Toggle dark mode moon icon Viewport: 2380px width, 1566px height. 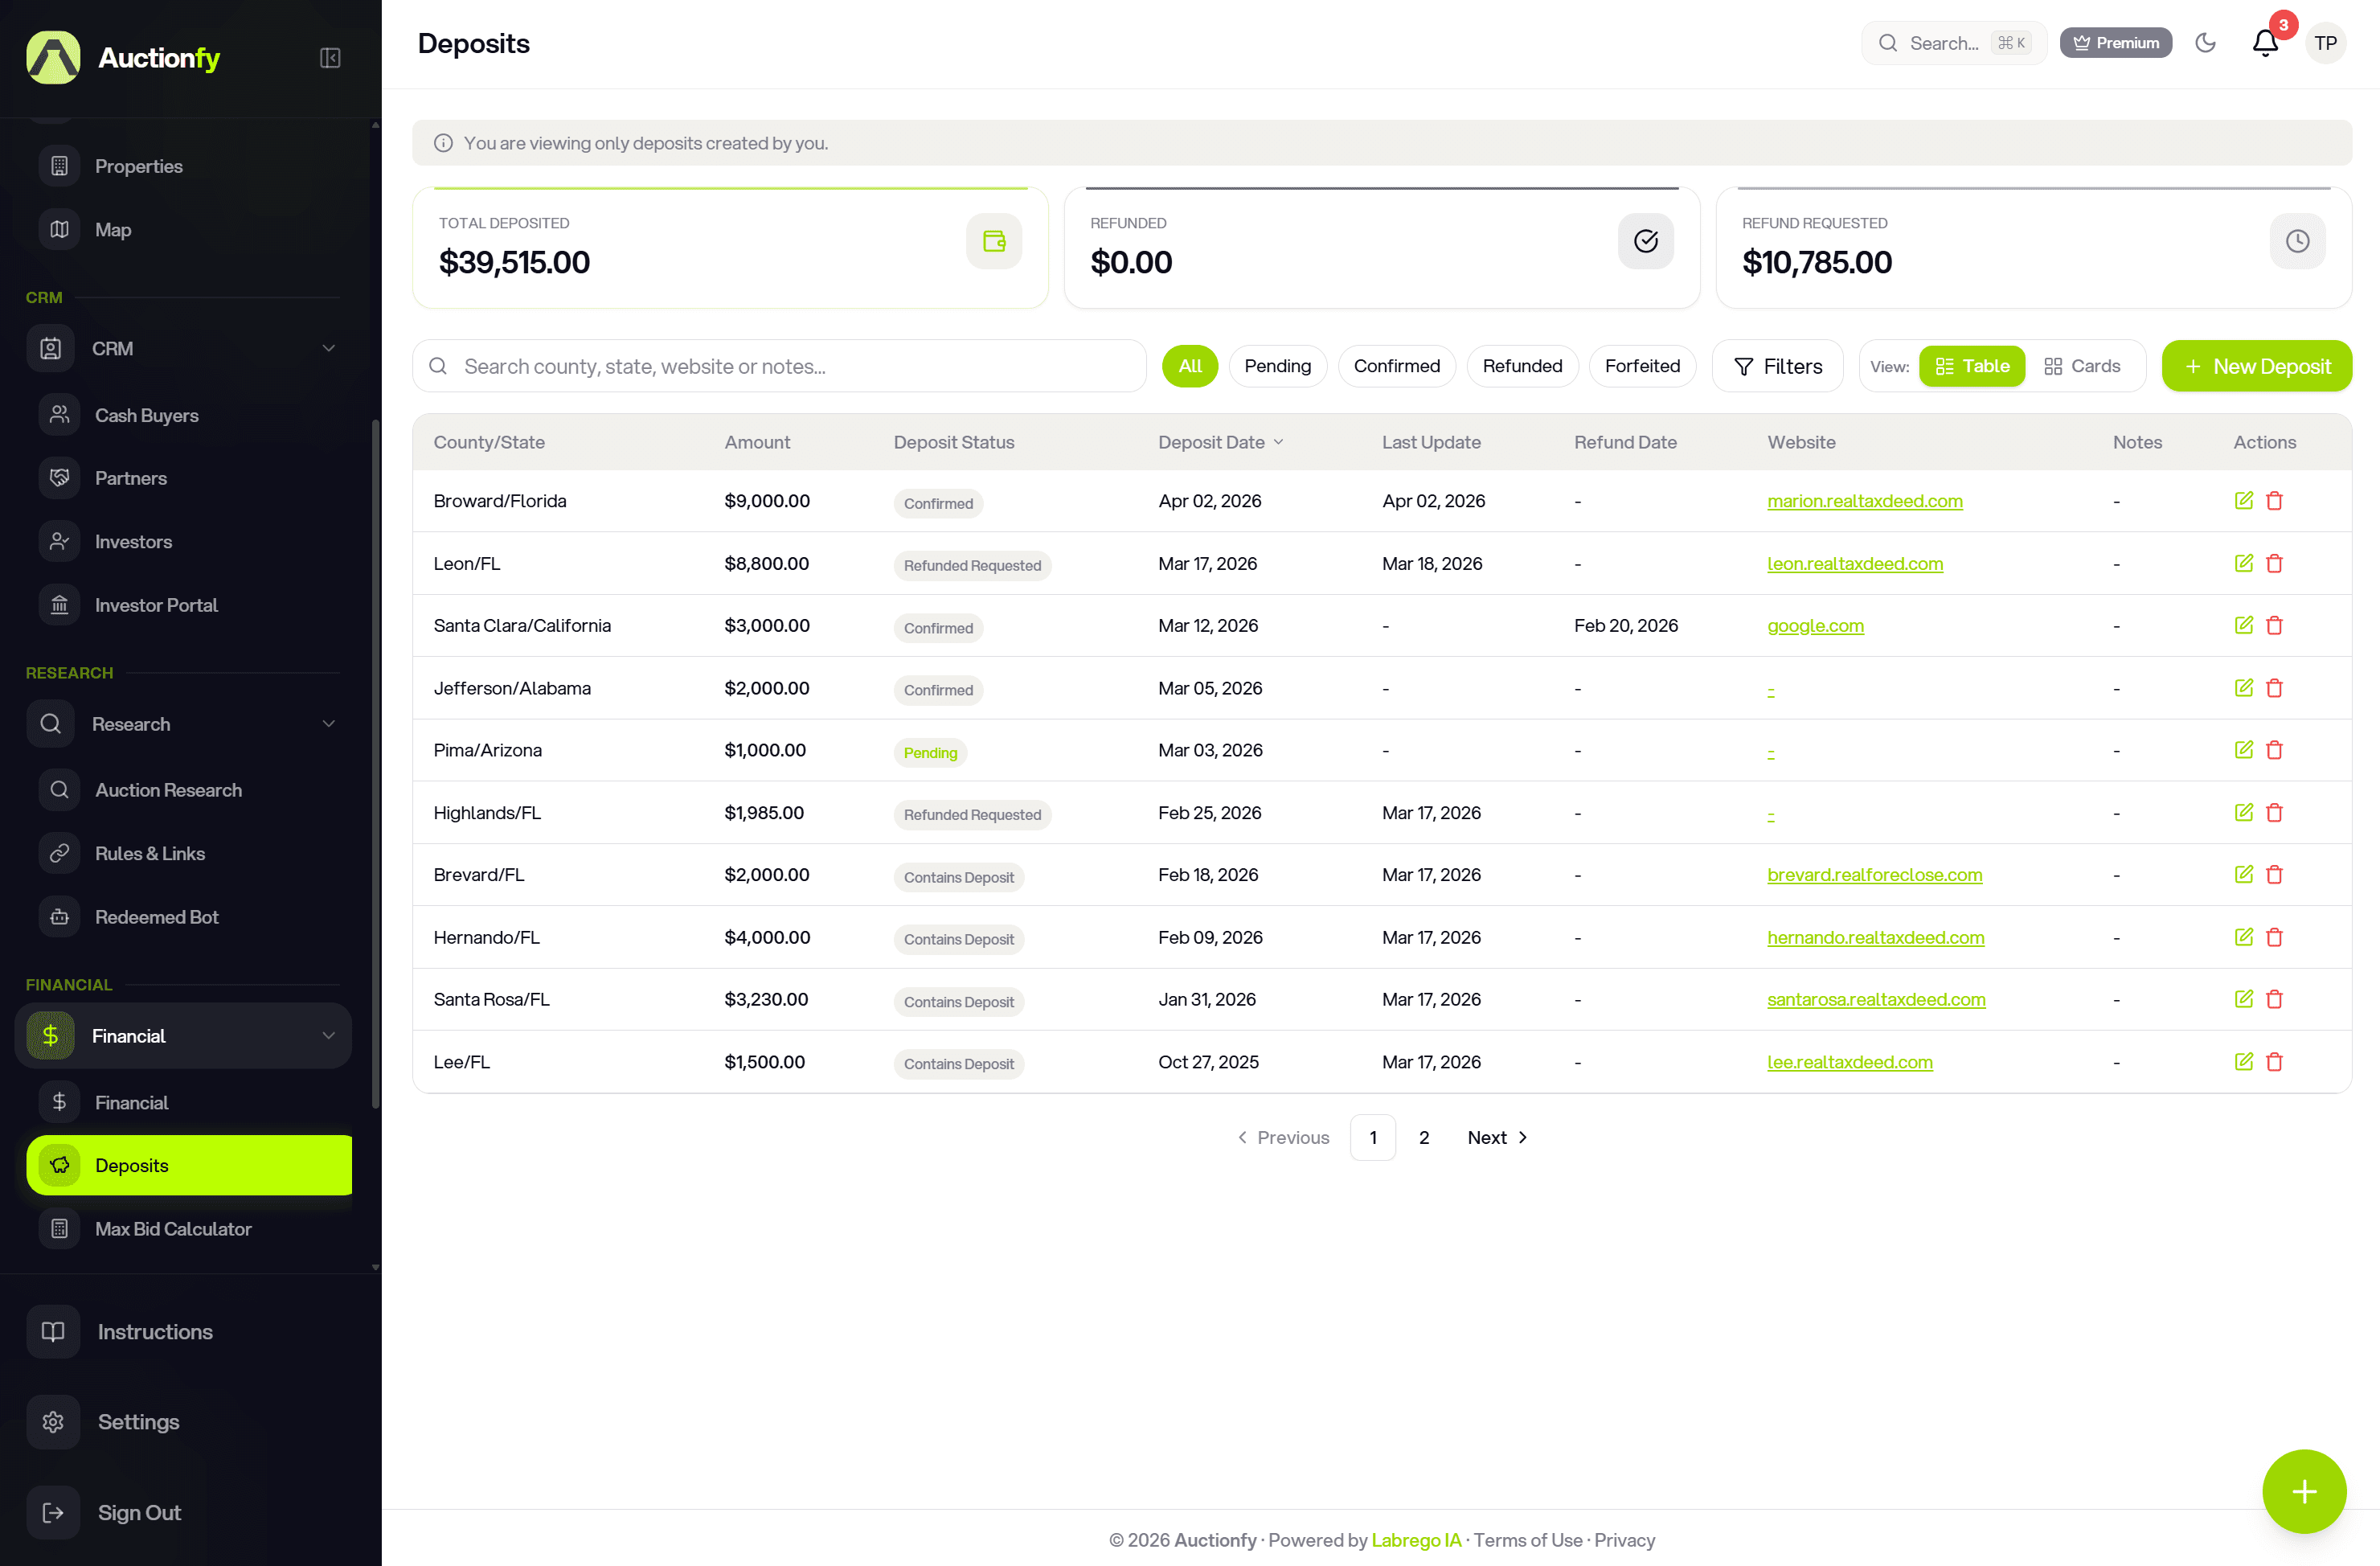tap(2205, 43)
